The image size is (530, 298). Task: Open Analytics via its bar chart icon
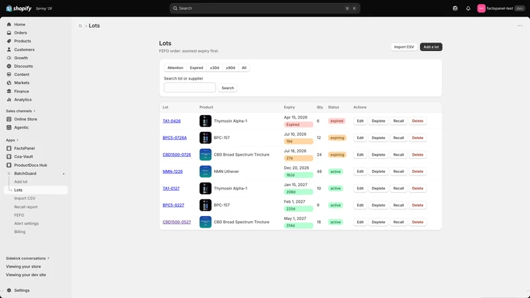coord(9,100)
